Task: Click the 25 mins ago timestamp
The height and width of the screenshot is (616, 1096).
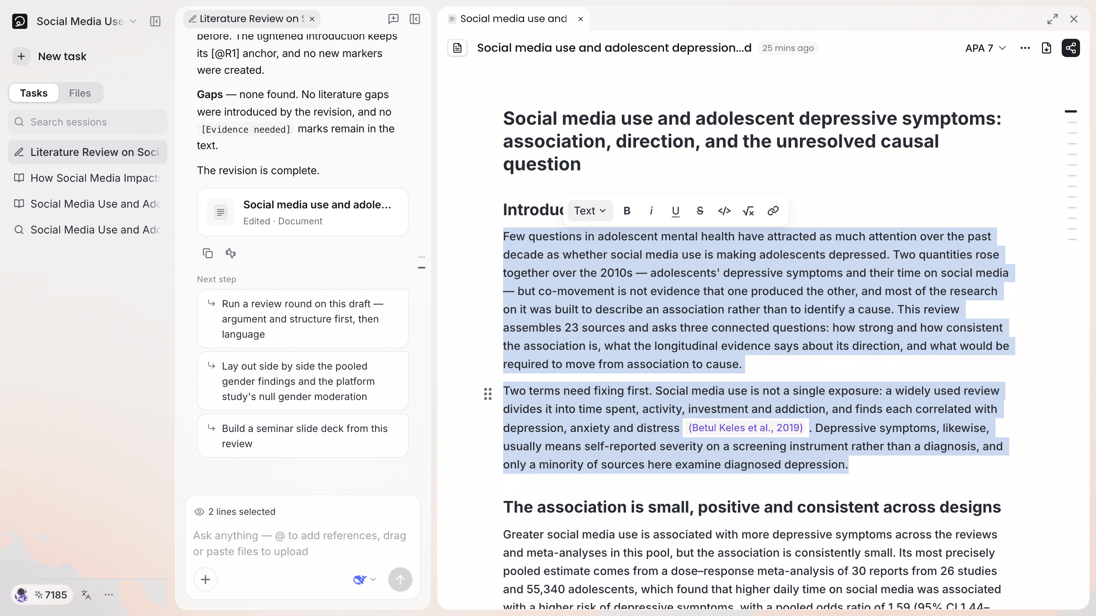Action: pos(788,48)
